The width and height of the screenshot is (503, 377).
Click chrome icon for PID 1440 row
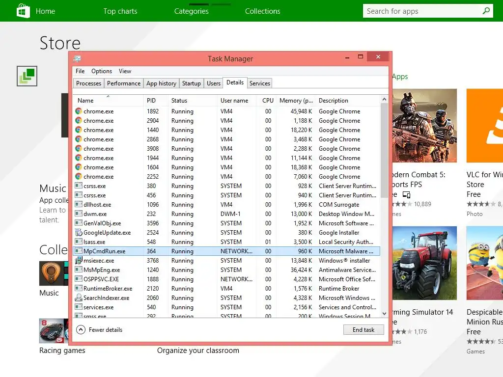coord(78,130)
